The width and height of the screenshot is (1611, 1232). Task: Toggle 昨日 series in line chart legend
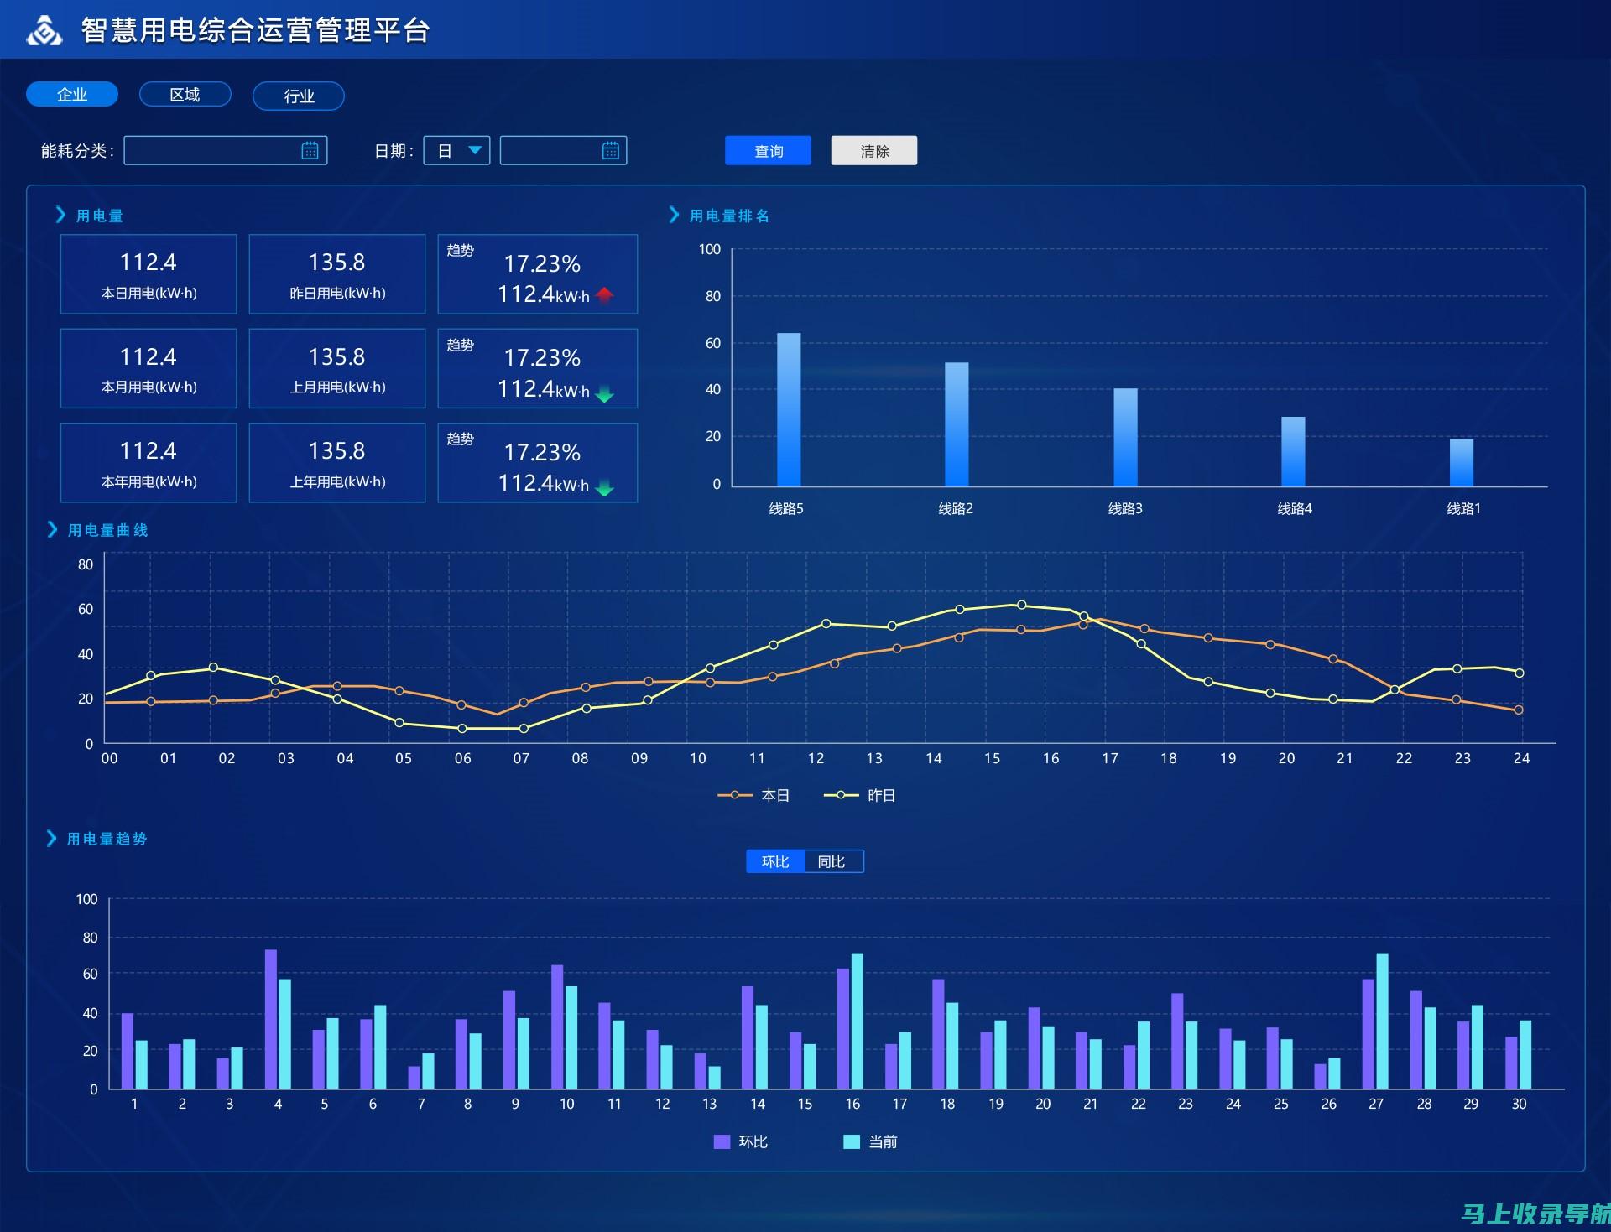(x=860, y=795)
